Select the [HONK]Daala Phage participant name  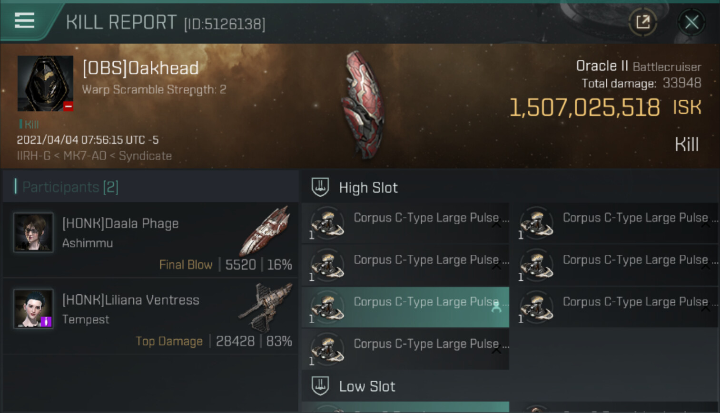click(x=120, y=223)
